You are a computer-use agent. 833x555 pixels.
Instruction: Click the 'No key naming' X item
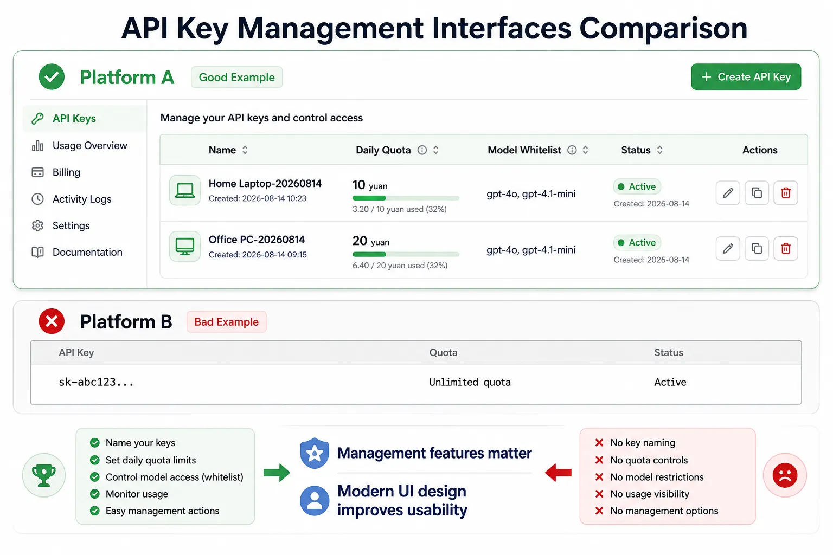[635, 443]
